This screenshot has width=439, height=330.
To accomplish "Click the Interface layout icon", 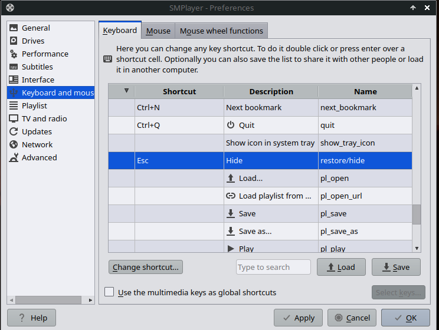I will coord(14,80).
